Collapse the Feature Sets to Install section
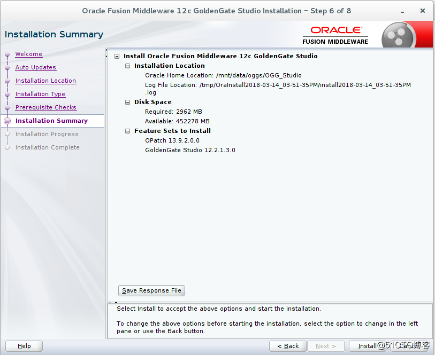This screenshot has height=355, width=435. (x=128, y=131)
